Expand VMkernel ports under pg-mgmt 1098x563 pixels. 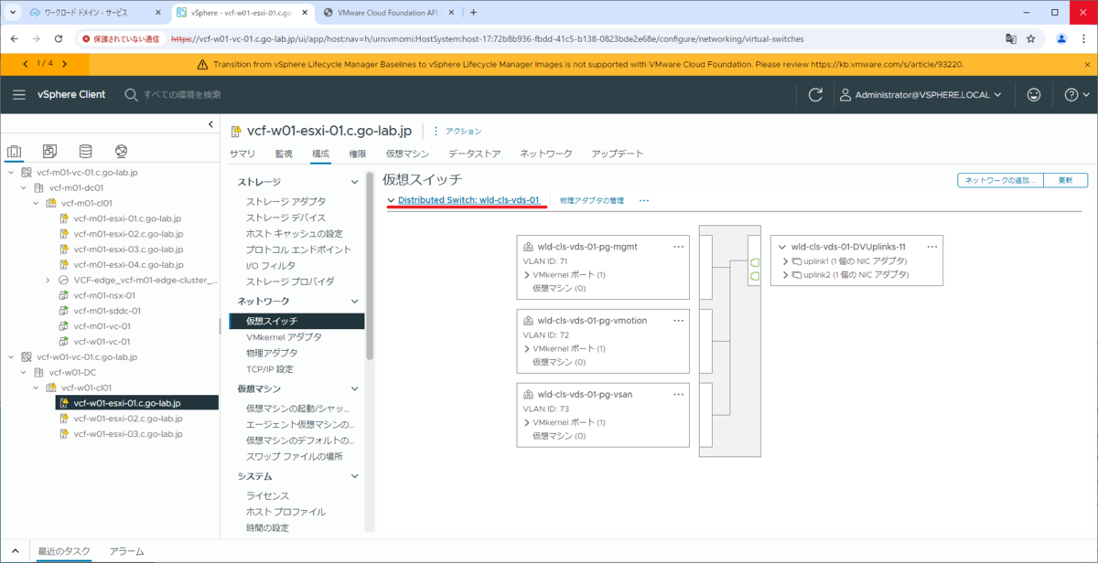[527, 274]
